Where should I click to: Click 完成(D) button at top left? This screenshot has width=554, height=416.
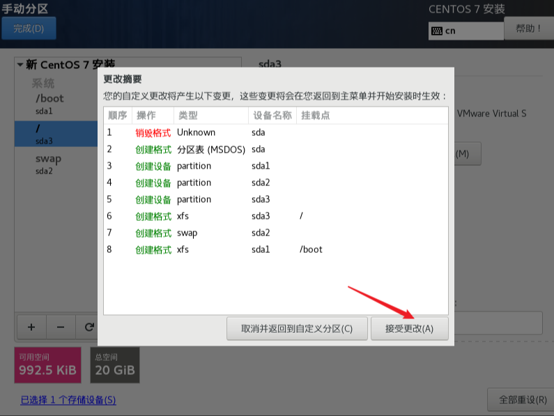(29, 29)
